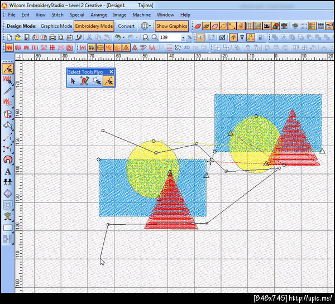This screenshot has width=335, height=304.
Task: Open the zoom percentage dropdown arrow
Action: click(183, 38)
